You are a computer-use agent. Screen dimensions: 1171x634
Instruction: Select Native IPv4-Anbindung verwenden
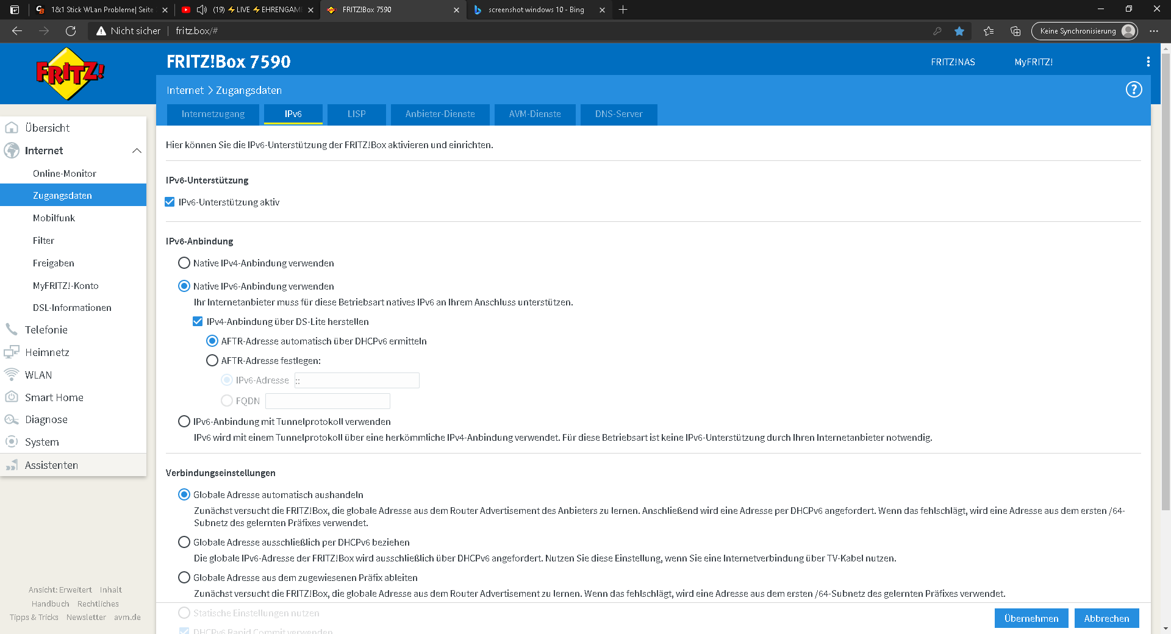pos(184,263)
